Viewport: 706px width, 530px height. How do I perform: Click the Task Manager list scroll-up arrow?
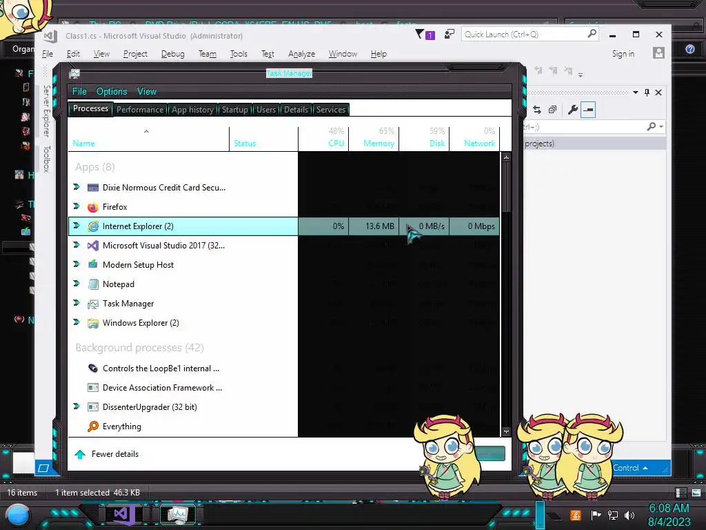(x=506, y=157)
